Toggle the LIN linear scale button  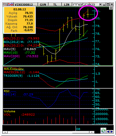click(x=67, y=4)
